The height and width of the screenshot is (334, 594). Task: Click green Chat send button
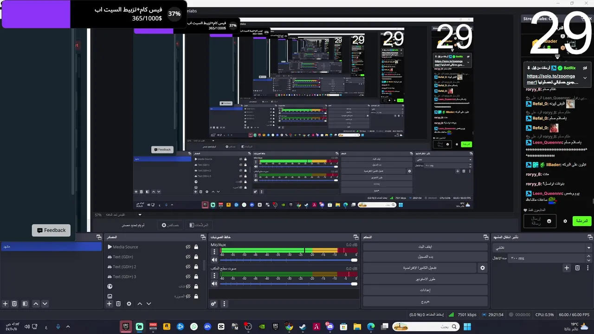[581, 221]
